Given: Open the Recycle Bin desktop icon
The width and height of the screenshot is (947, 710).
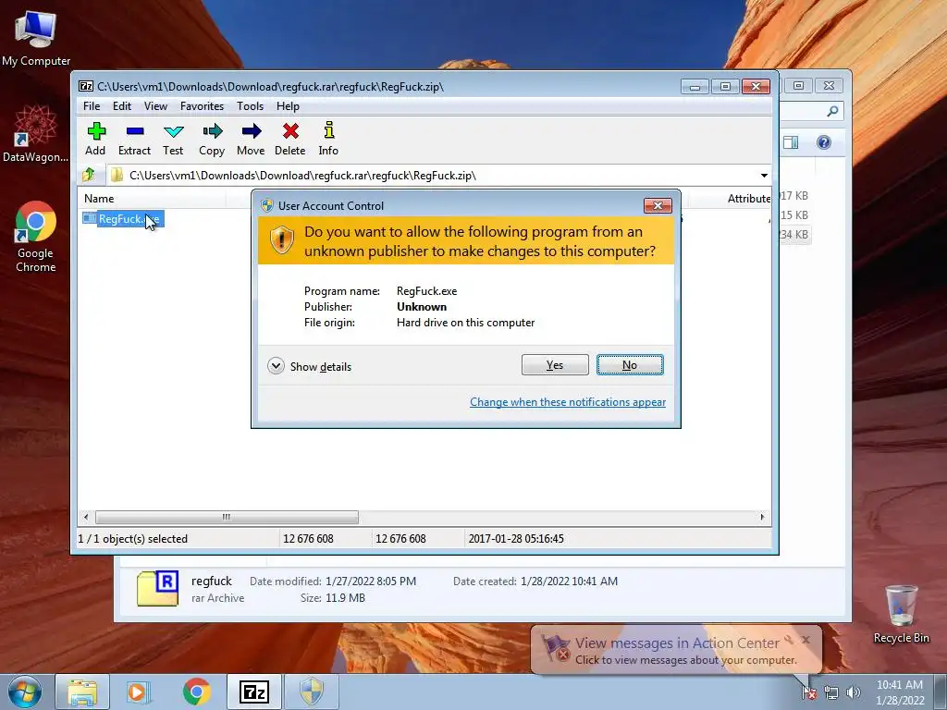Looking at the screenshot, I should tap(901, 614).
